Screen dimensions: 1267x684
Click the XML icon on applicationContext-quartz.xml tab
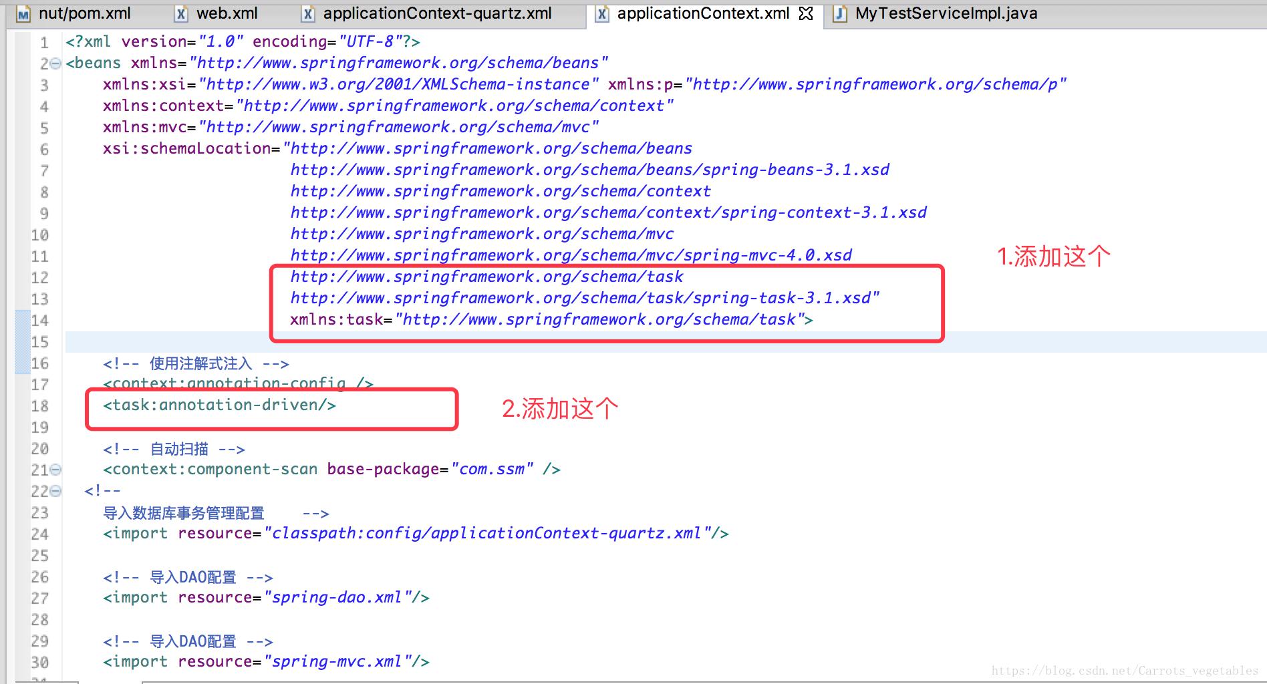[x=308, y=14]
